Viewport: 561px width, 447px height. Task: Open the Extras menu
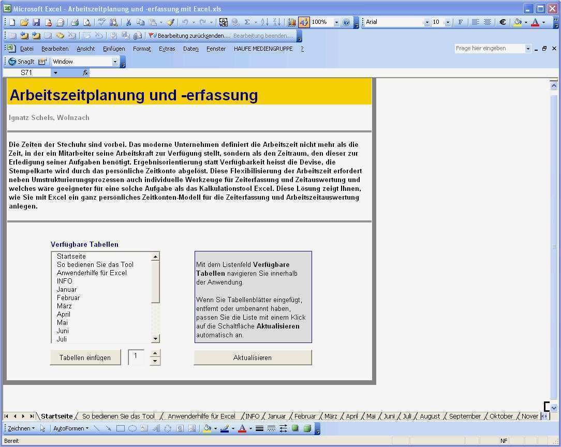[167, 49]
